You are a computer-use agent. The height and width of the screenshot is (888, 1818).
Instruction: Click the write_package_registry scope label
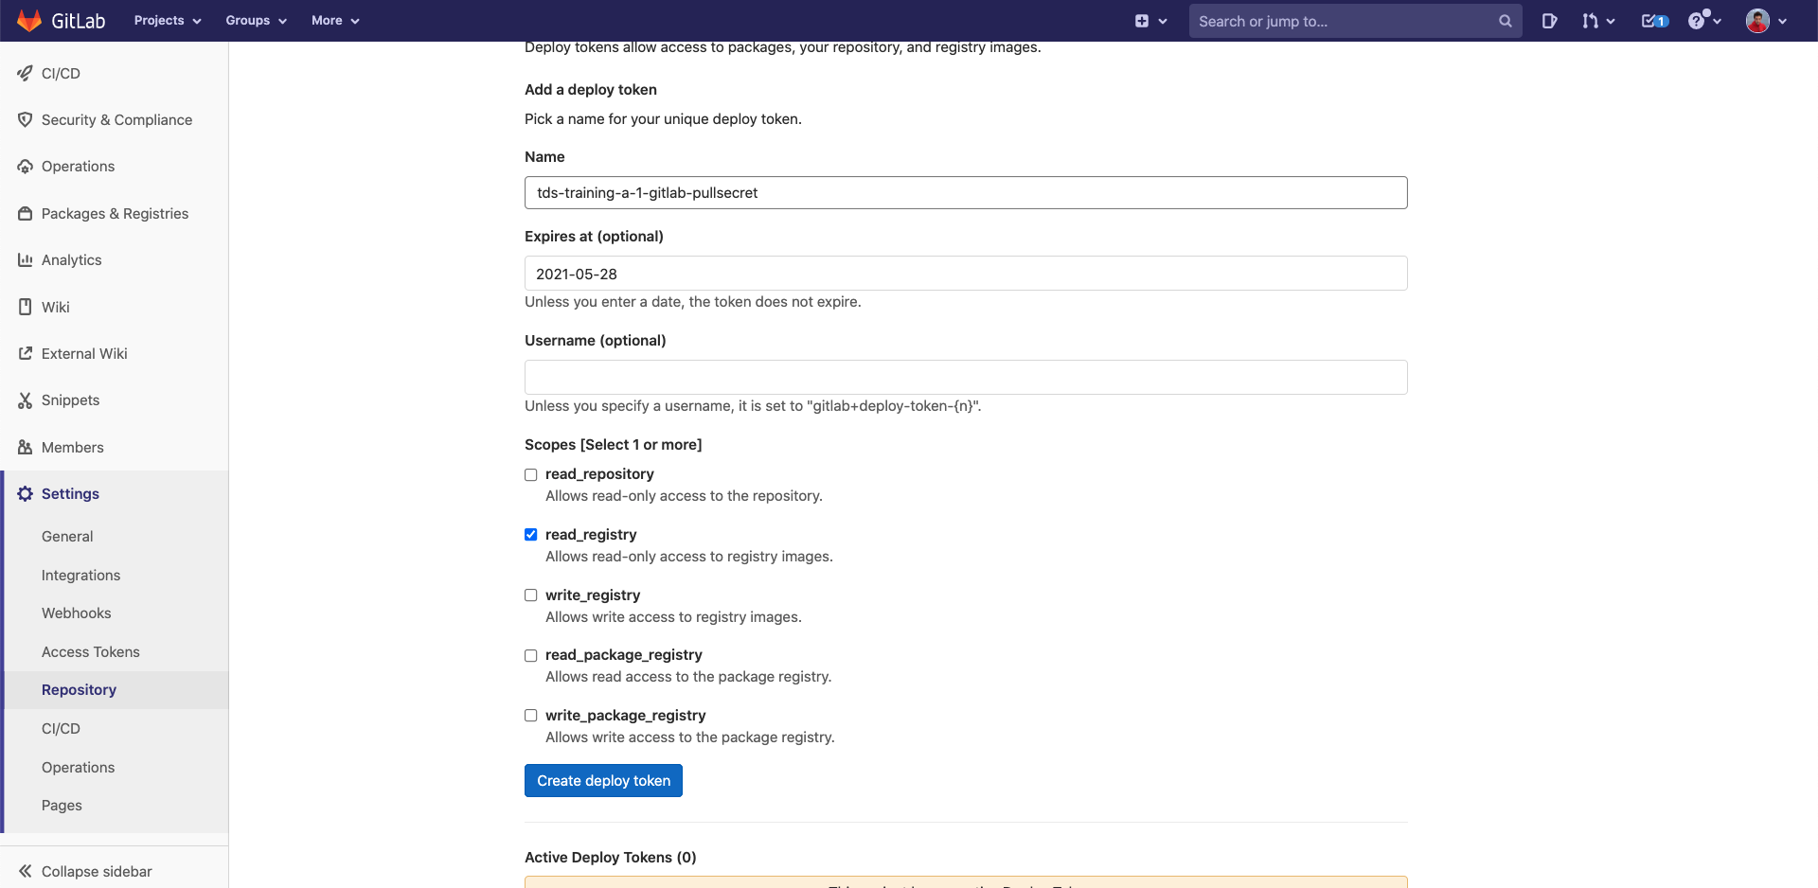click(x=625, y=715)
